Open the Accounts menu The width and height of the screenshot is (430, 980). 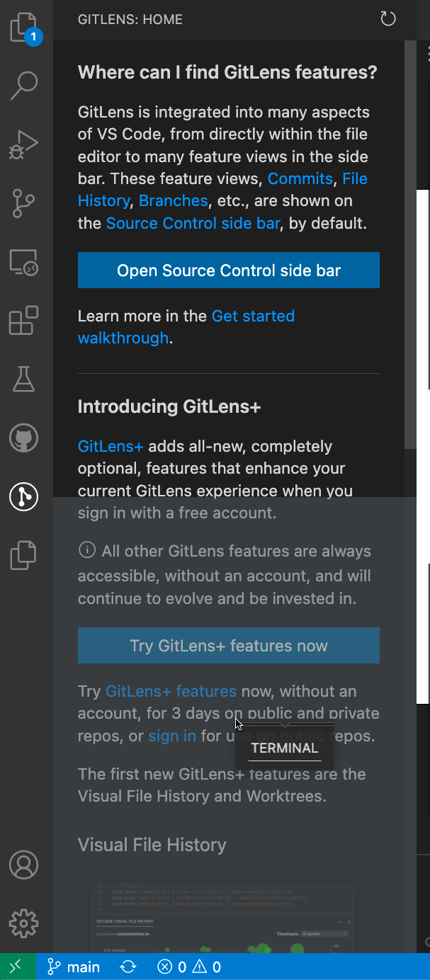tap(23, 865)
